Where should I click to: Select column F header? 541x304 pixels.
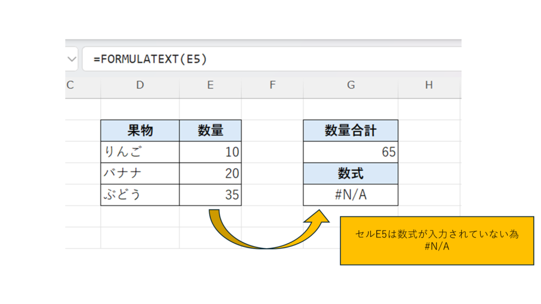click(272, 85)
